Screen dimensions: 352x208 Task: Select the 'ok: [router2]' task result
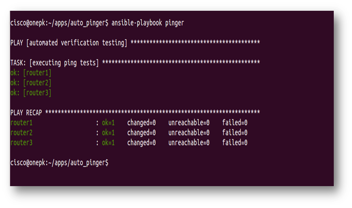click(31, 83)
